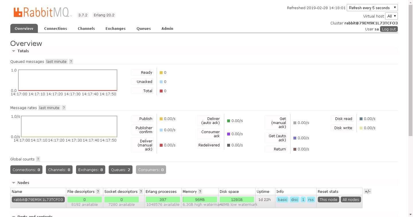Image resolution: width=413 pixels, height=217 pixels.
Task: Click Connections: 0 count button
Action: [26, 170]
